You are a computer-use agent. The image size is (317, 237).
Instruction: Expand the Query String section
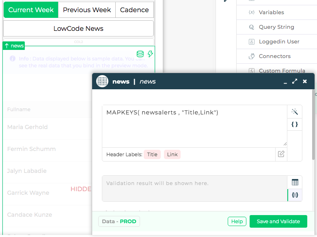click(x=276, y=27)
